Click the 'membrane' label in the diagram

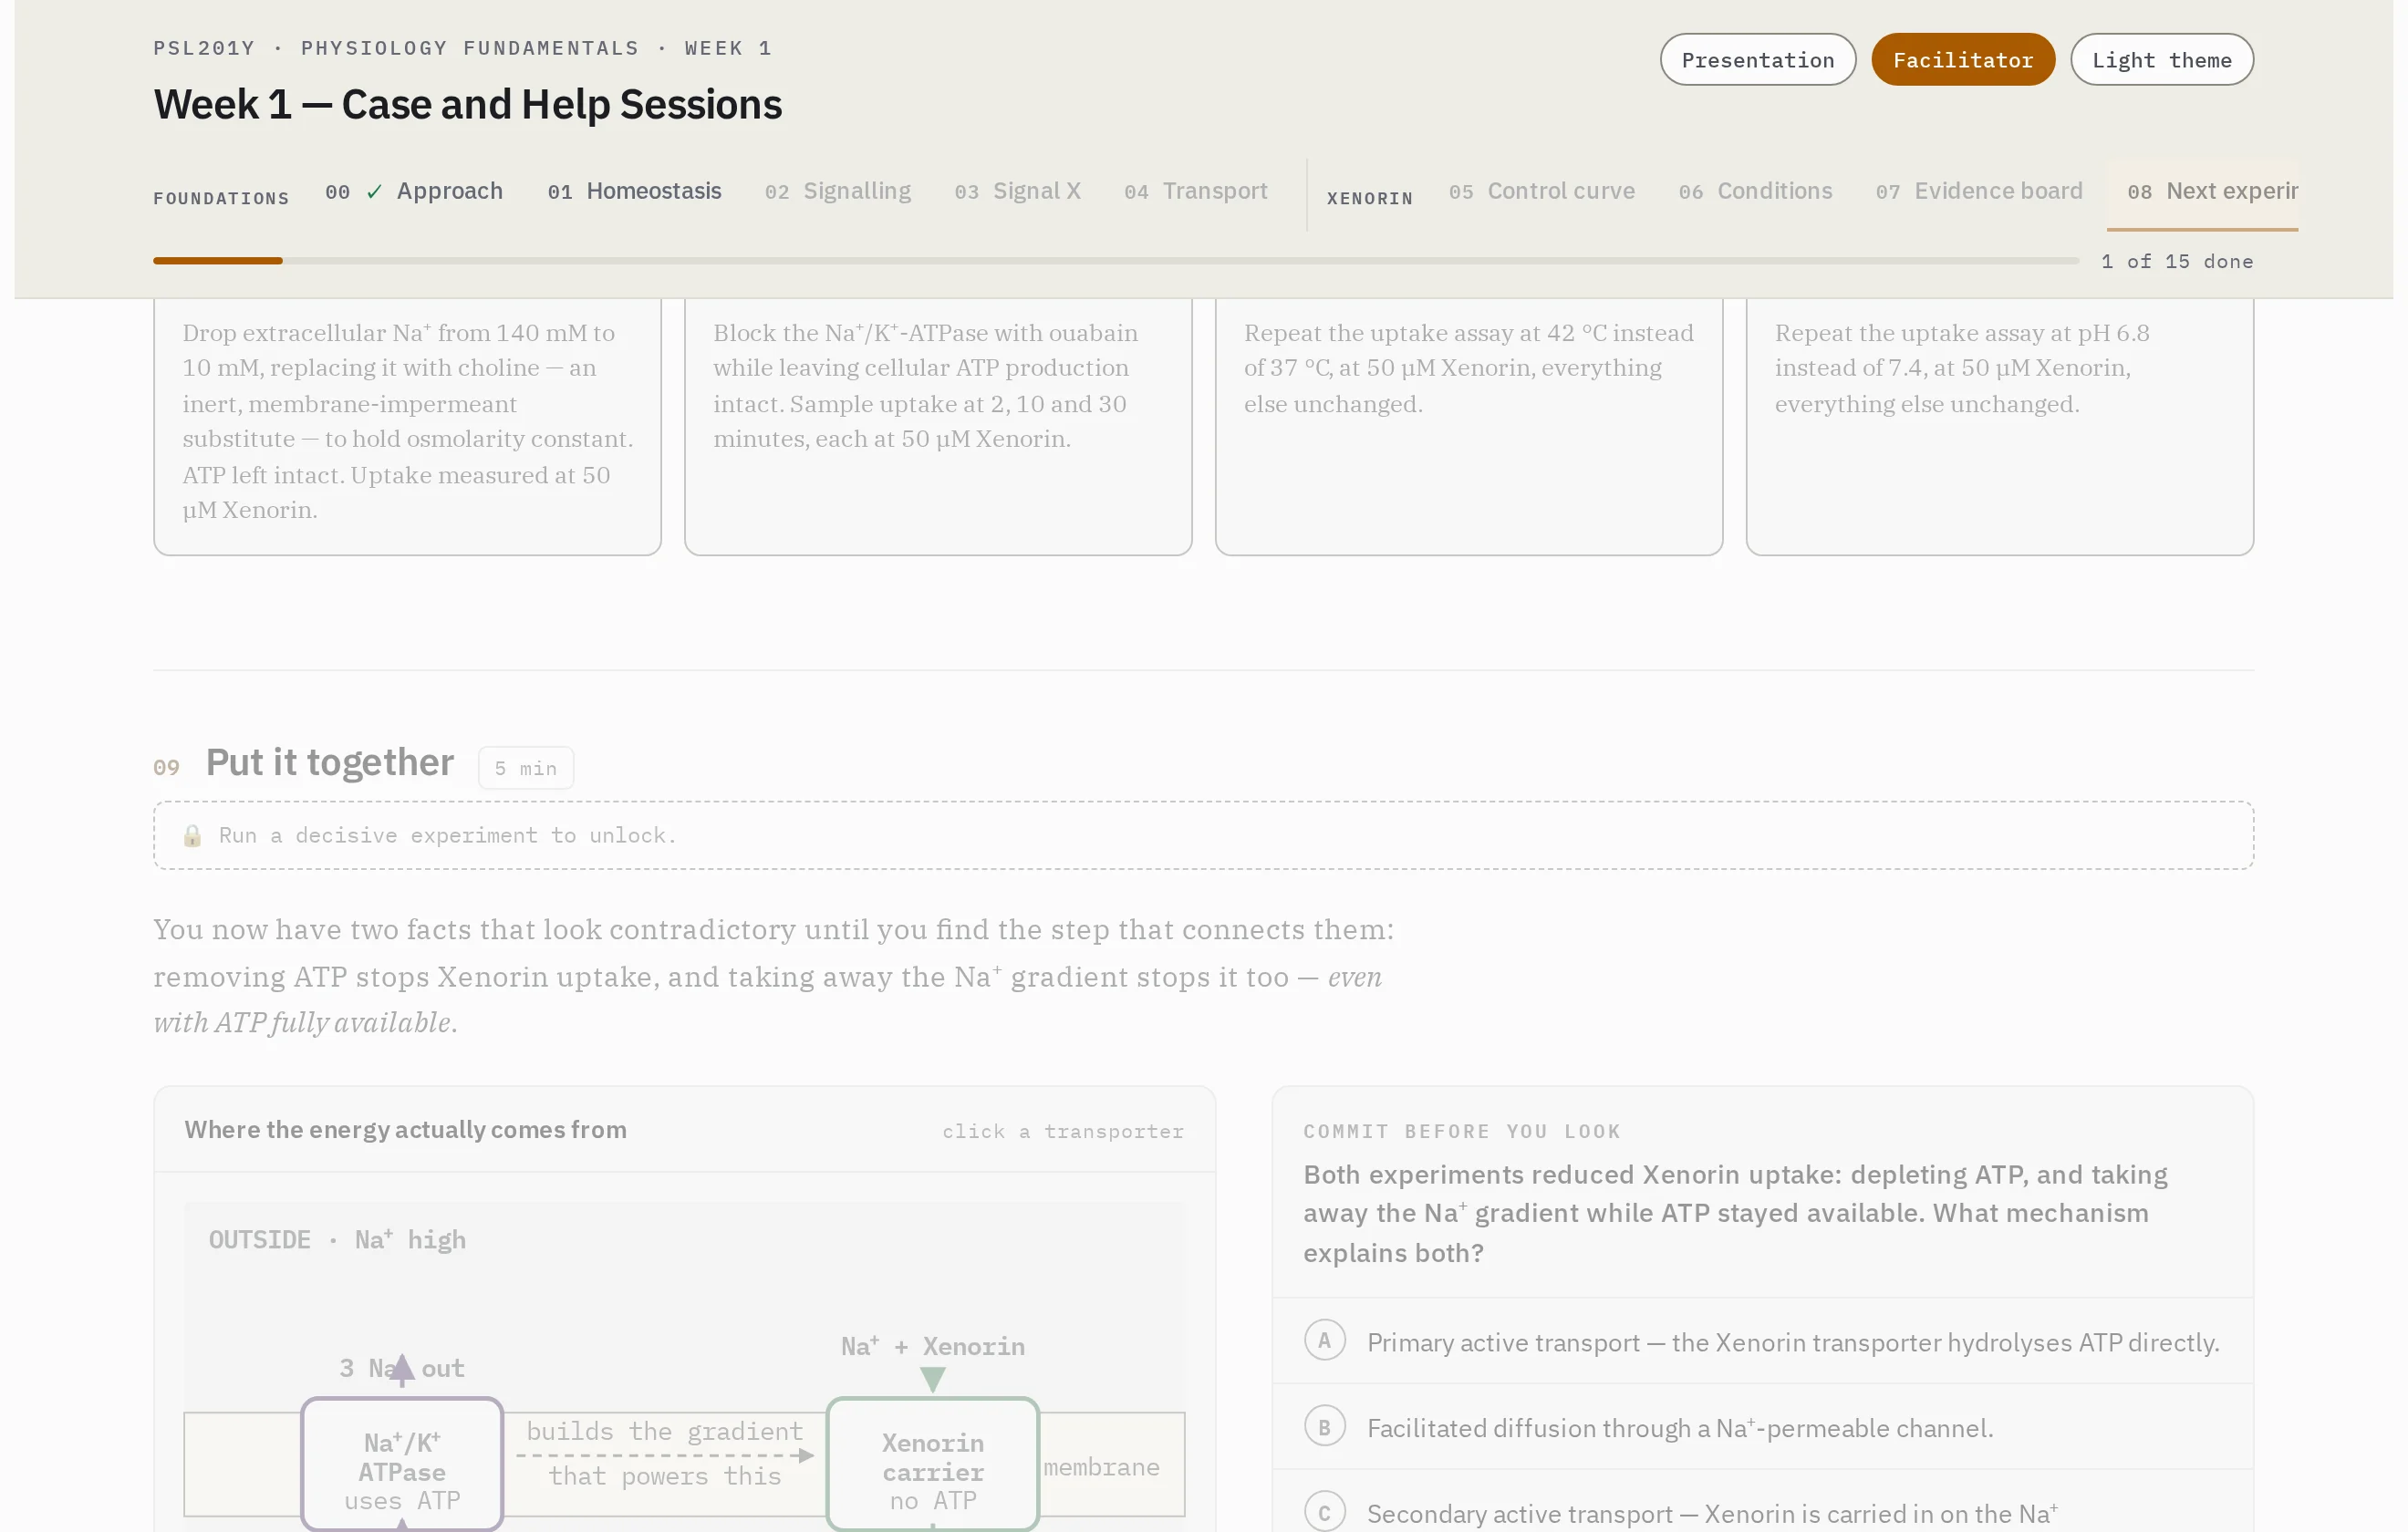click(1101, 1467)
